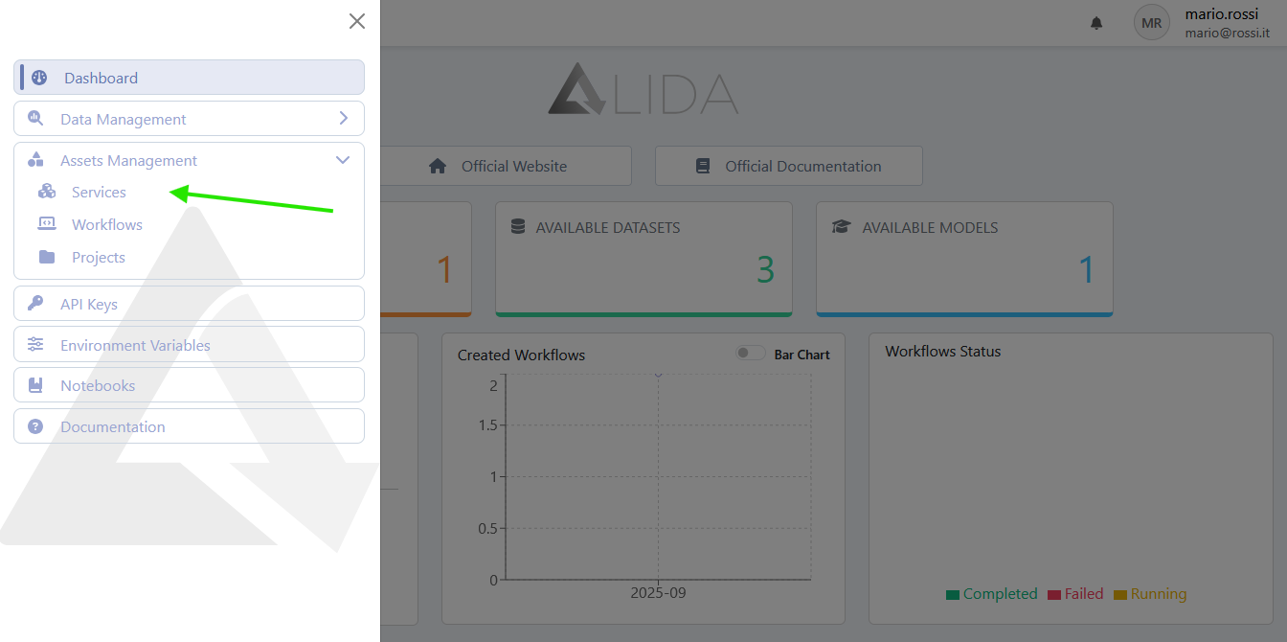1287x642 pixels.
Task: Open the Available Models card
Action: pyautogui.click(x=964, y=259)
